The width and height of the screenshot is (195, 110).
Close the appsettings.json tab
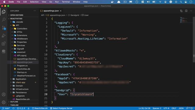click(x=61, y=11)
